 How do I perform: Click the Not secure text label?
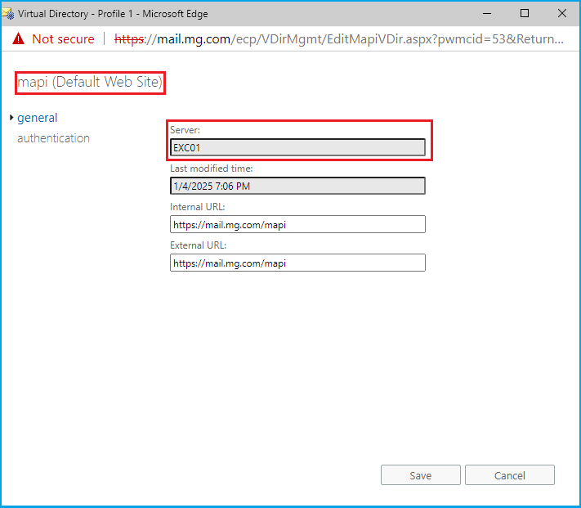click(x=63, y=39)
